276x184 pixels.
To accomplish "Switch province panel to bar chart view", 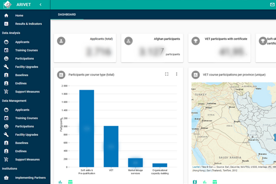I will (x=205, y=182).
